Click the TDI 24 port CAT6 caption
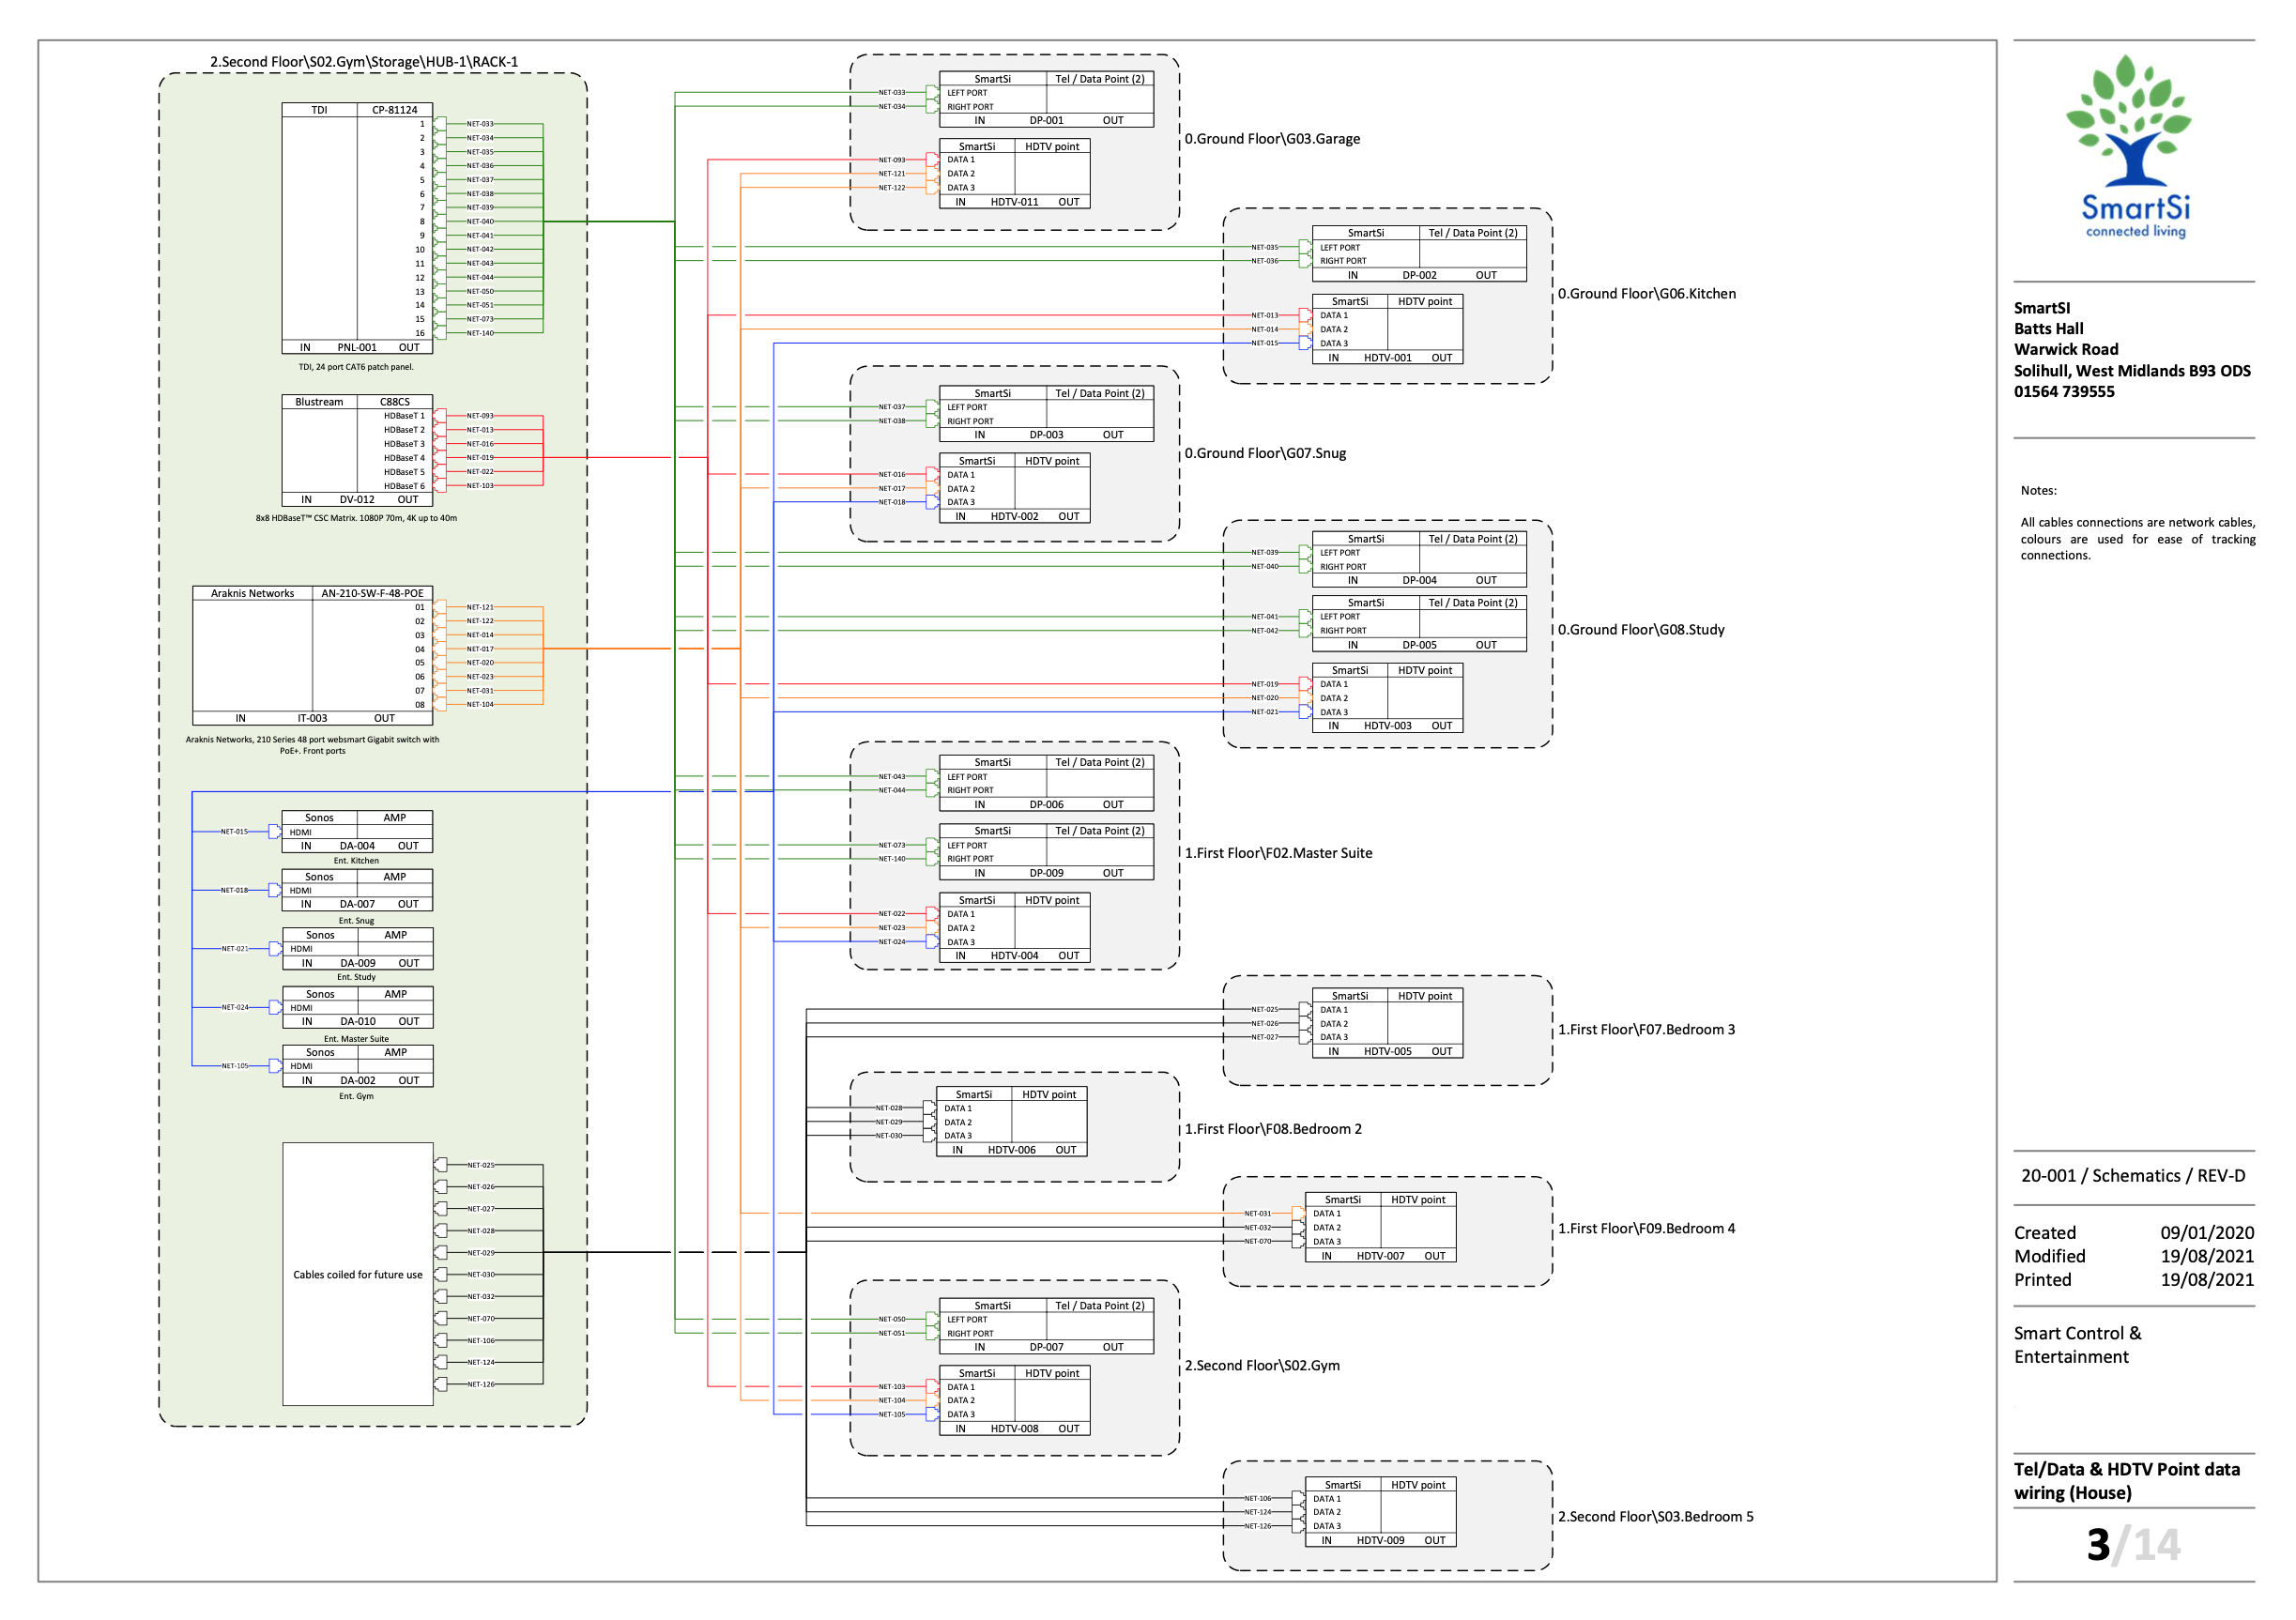Screen dimensions: 2296x1620 (x=356, y=367)
